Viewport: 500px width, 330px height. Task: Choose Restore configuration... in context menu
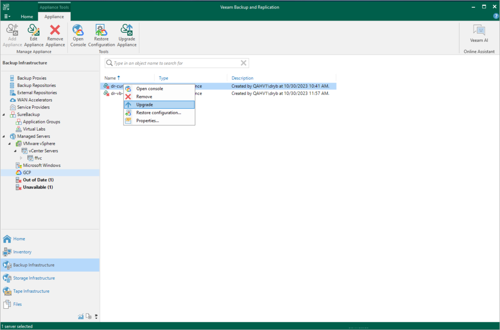point(159,113)
